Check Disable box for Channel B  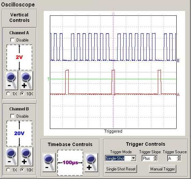tap(12, 116)
